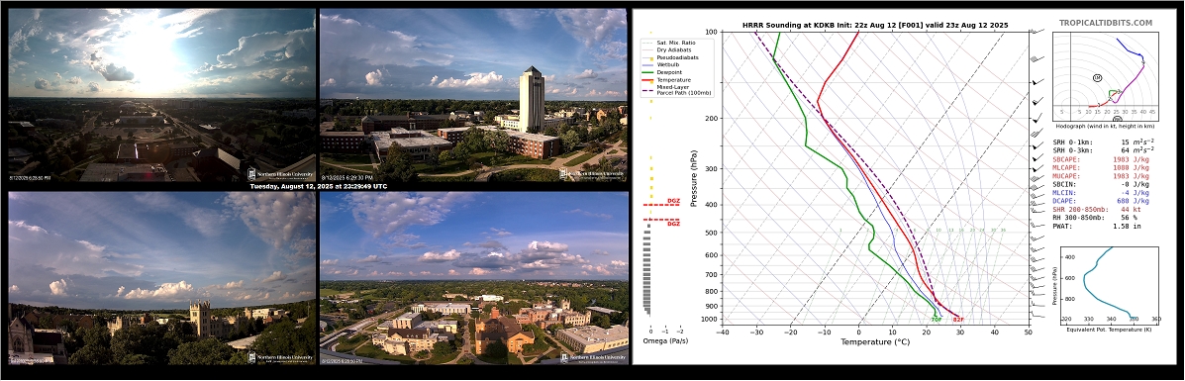Open the sun-glare top-left webcam image
This screenshot has width=1185, height=381.
161,95
